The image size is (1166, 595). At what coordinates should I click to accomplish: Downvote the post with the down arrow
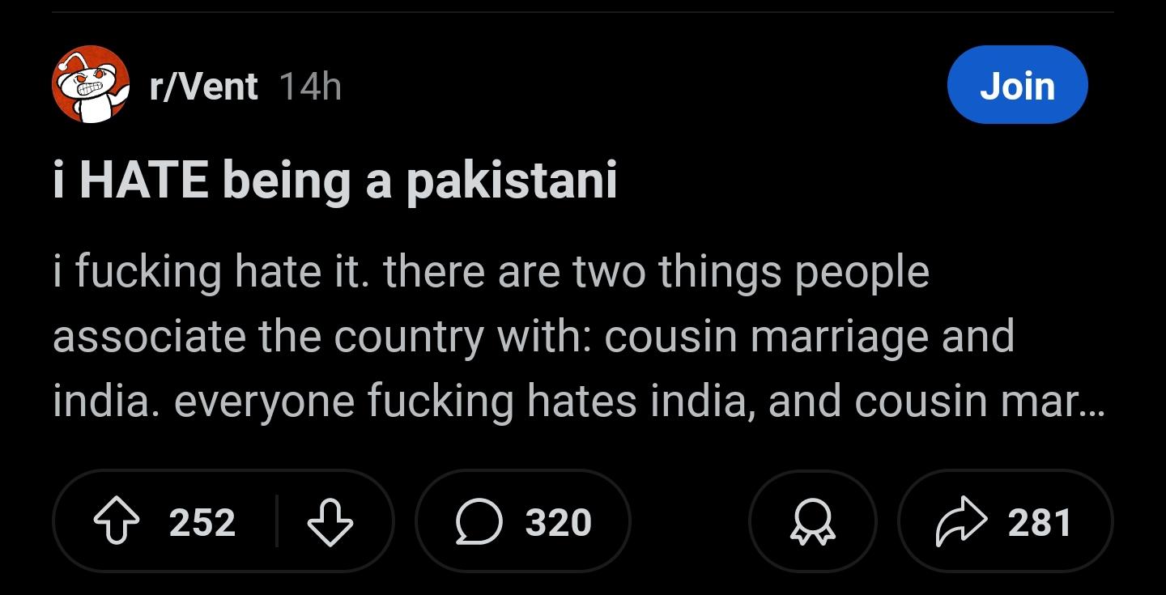(x=330, y=521)
